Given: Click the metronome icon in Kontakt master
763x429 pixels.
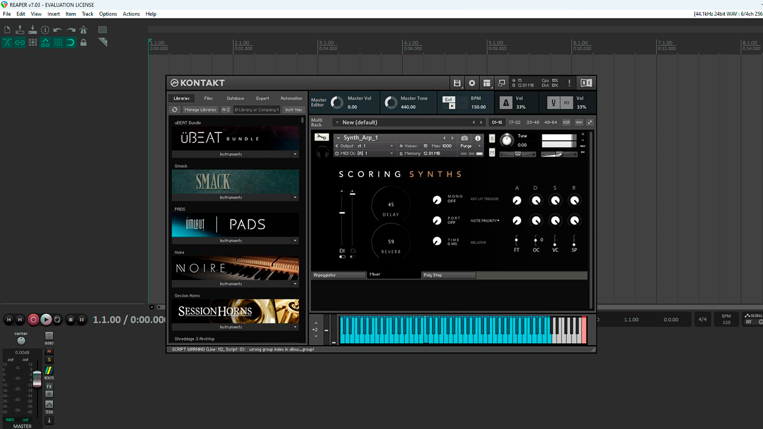Looking at the screenshot, I should pos(506,103).
